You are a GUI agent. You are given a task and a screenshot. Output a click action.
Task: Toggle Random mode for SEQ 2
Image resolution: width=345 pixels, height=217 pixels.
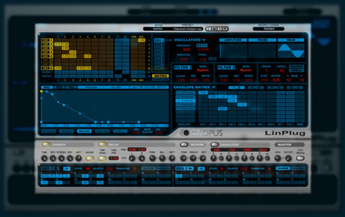point(283,168)
